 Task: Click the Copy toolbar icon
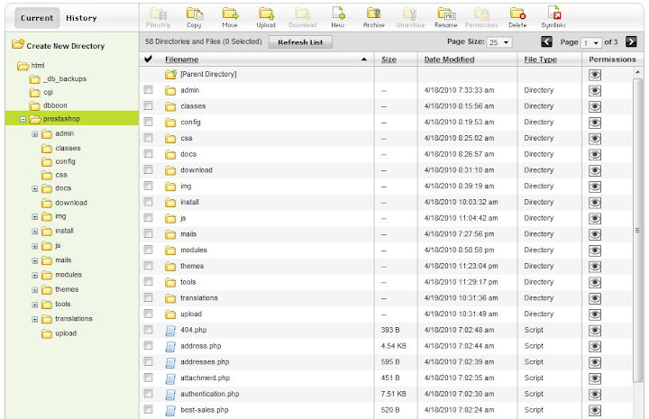pyautogui.click(x=194, y=14)
